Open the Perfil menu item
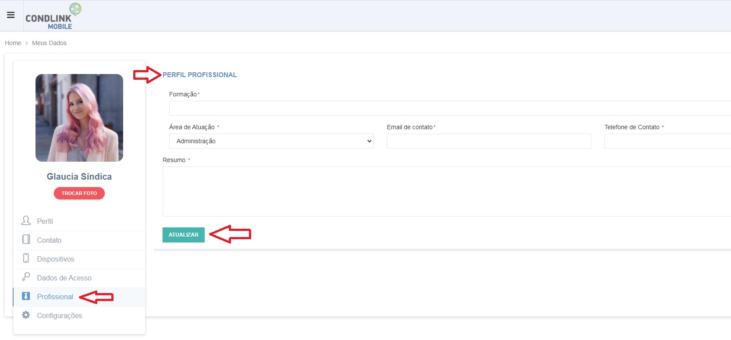Screen dimensions: 731x340 [79, 221]
